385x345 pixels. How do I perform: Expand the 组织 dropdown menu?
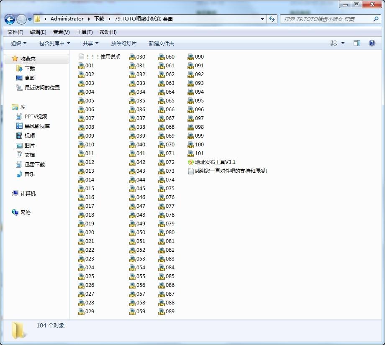[x=18, y=43]
